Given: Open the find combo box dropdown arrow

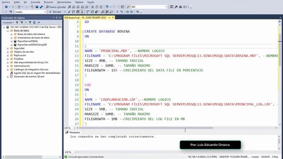Looking at the screenshot, I should tap(166, 7).
